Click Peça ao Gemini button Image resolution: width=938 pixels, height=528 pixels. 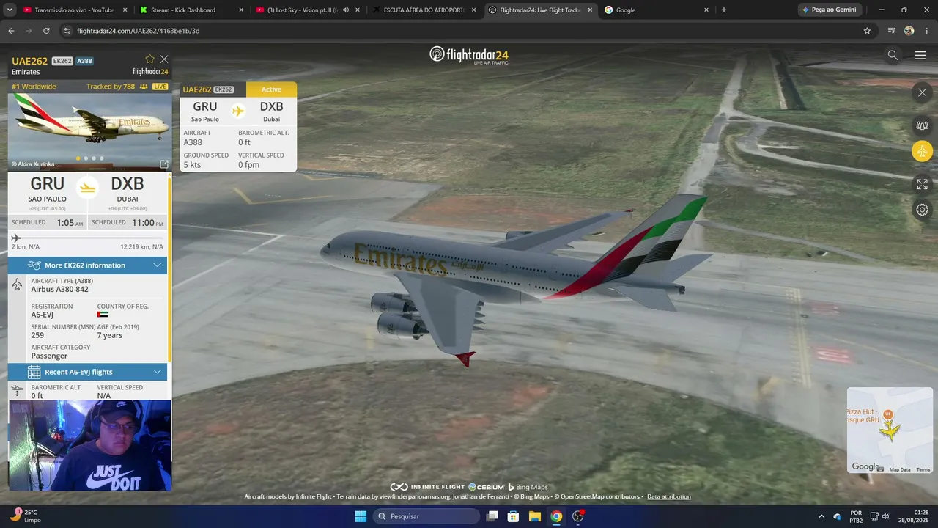829,10
